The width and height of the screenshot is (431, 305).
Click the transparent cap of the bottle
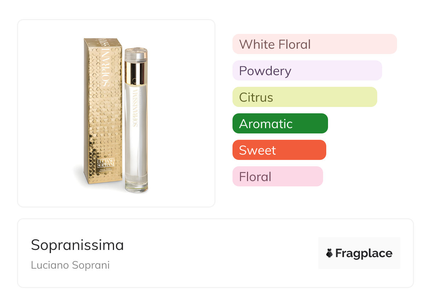[x=136, y=53]
